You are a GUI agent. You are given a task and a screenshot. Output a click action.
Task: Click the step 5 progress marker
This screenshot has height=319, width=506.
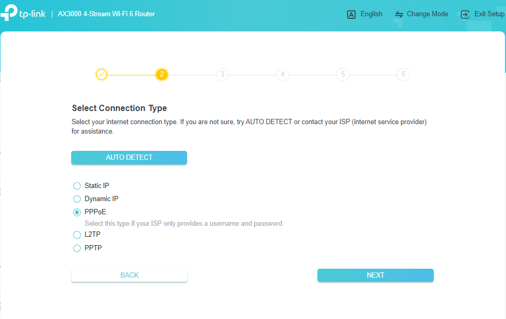click(343, 74)
